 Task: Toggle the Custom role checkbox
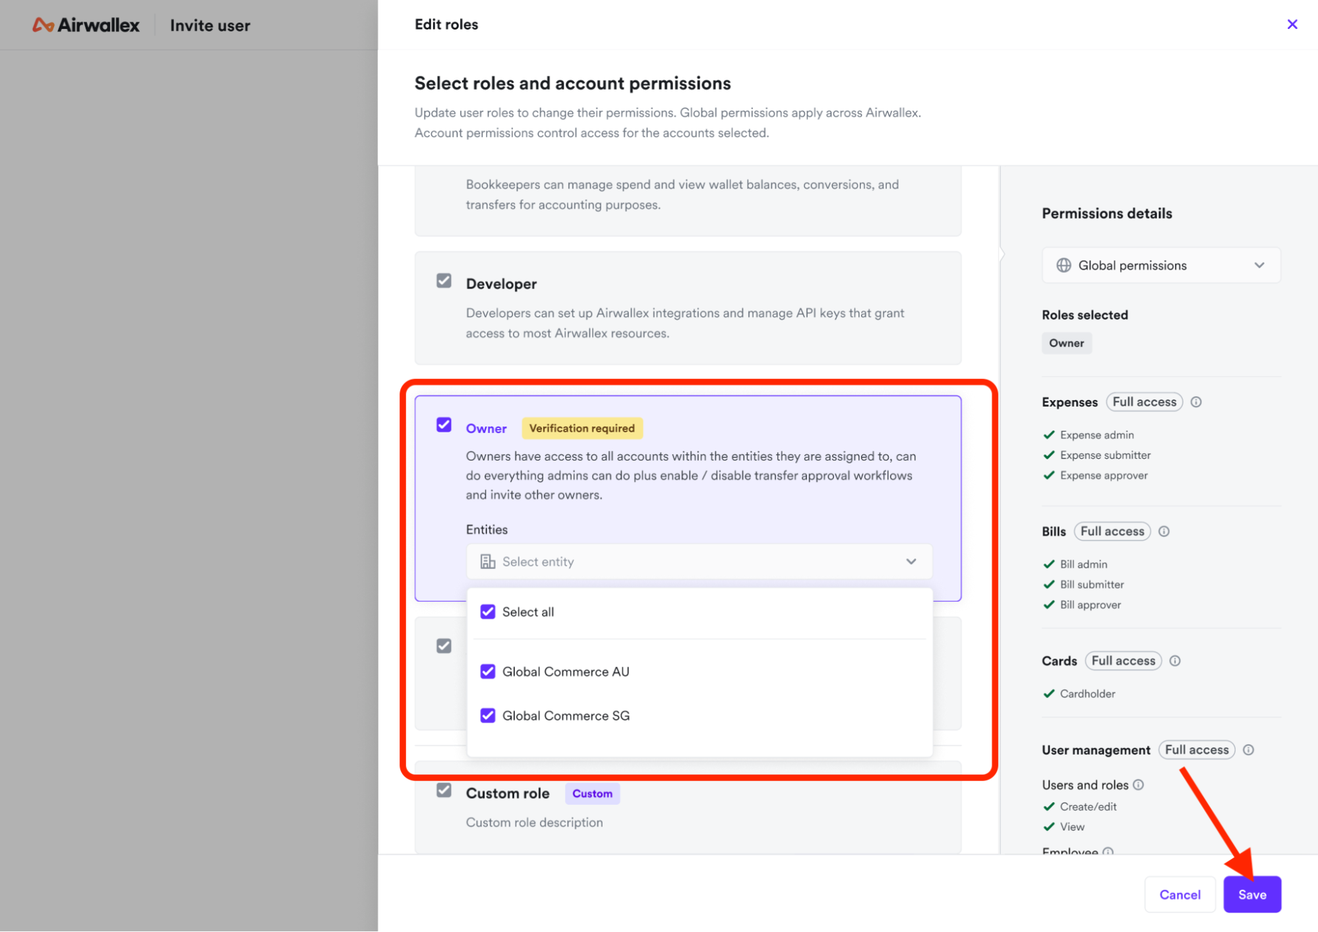point(444,790)
